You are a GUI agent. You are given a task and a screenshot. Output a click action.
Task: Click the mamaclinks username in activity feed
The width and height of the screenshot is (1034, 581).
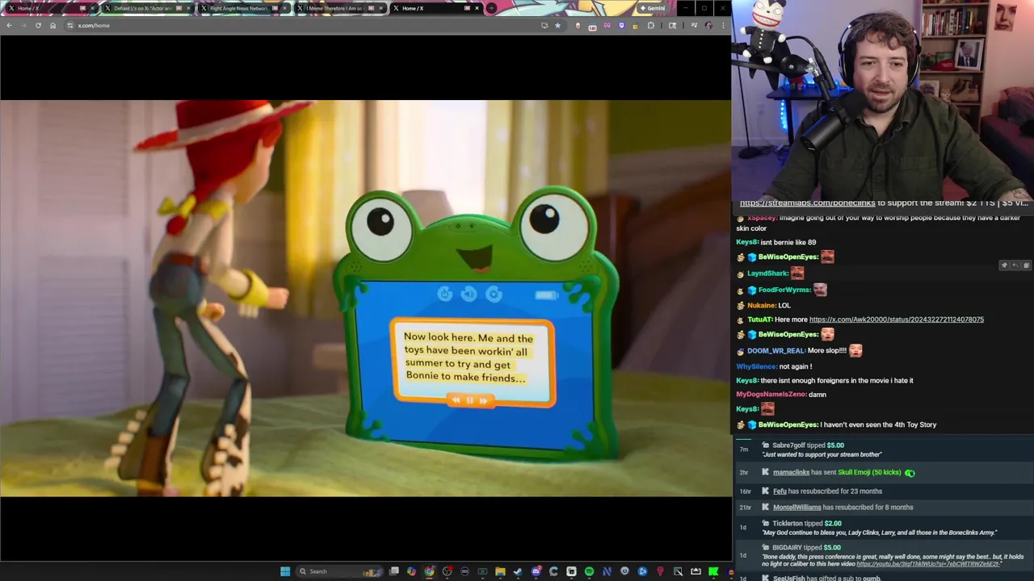[x=791, y=473]
